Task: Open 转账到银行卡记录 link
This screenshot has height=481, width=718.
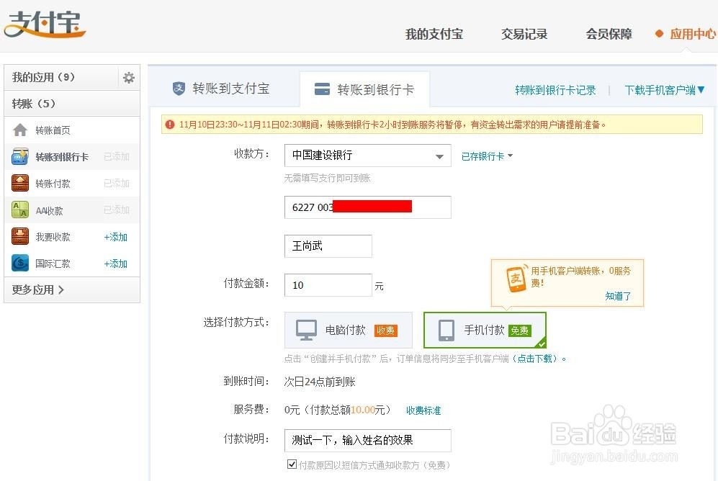Action: point(555,90)
